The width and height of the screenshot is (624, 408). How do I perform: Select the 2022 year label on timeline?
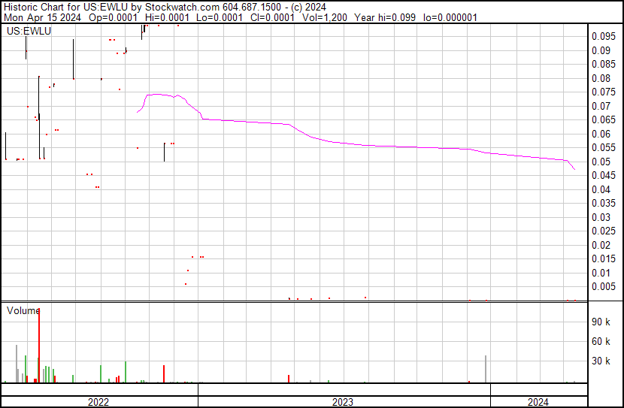pyautogui.click(x=98, y=402)
